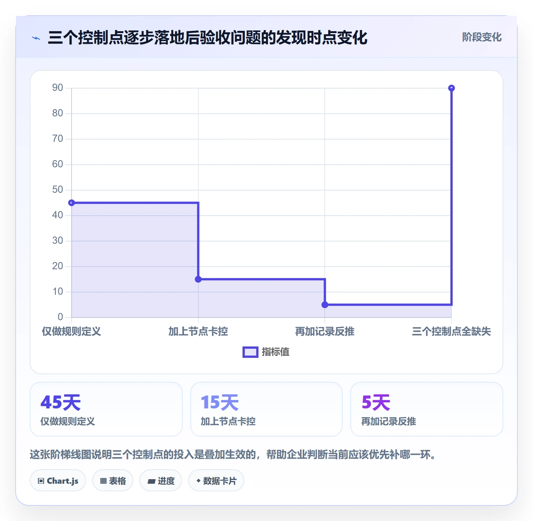
Task: Click the 再加记录反推 x-axis label
Action: pos(325,332)
